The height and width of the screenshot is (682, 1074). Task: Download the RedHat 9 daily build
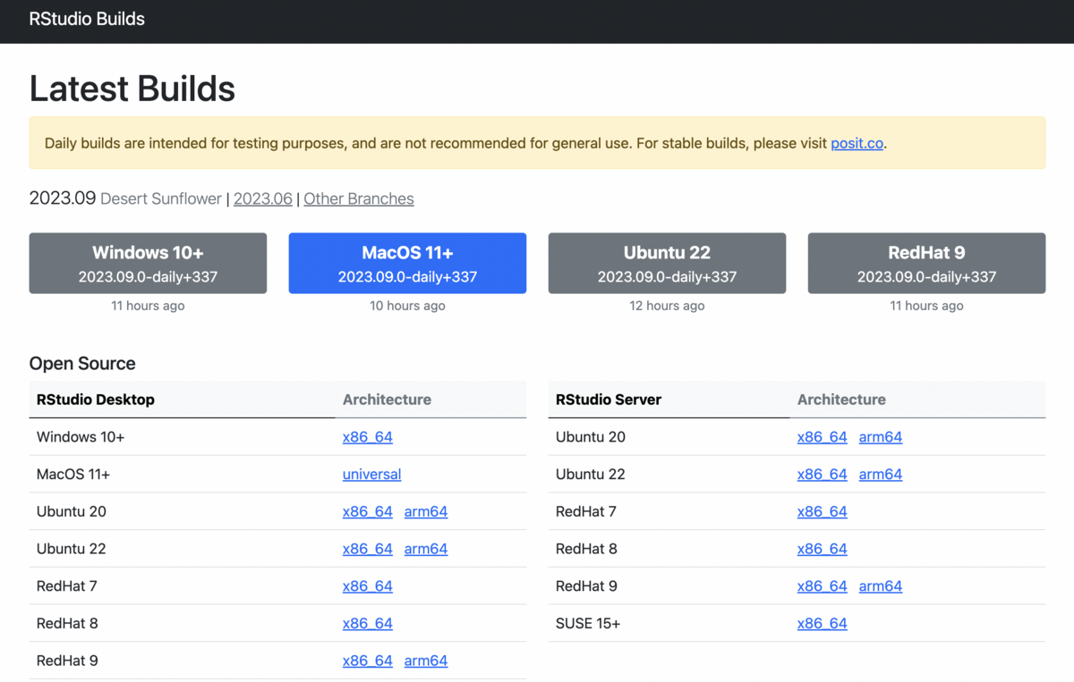click(x=926, y=263)
